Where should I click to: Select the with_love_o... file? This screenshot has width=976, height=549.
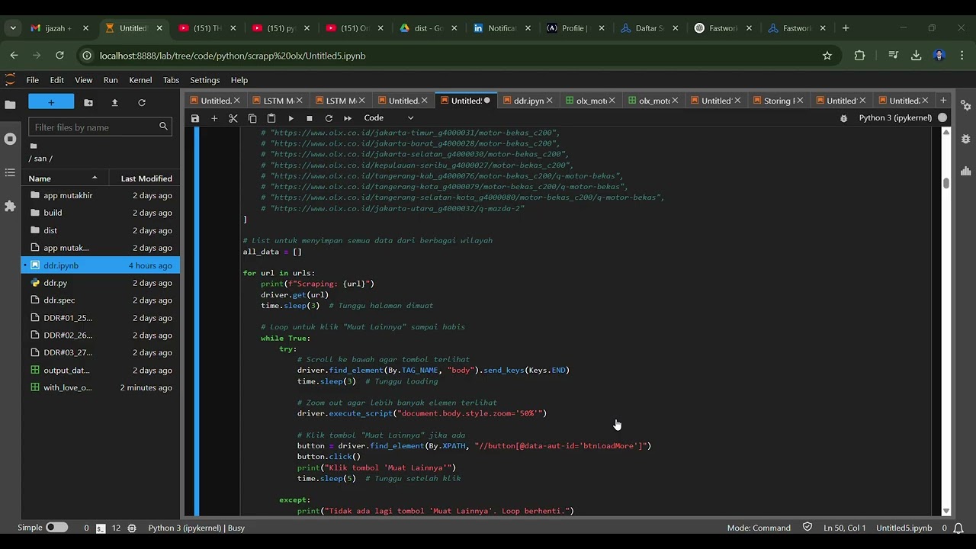(x=102, y=388)
